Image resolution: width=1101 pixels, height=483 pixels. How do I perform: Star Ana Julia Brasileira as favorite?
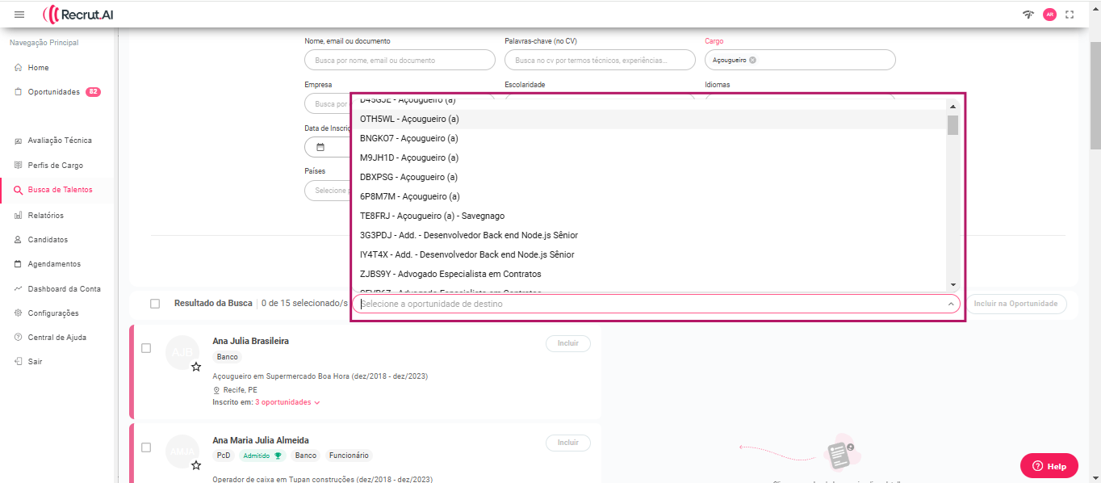pyautogui.click(x=195, y=367)
